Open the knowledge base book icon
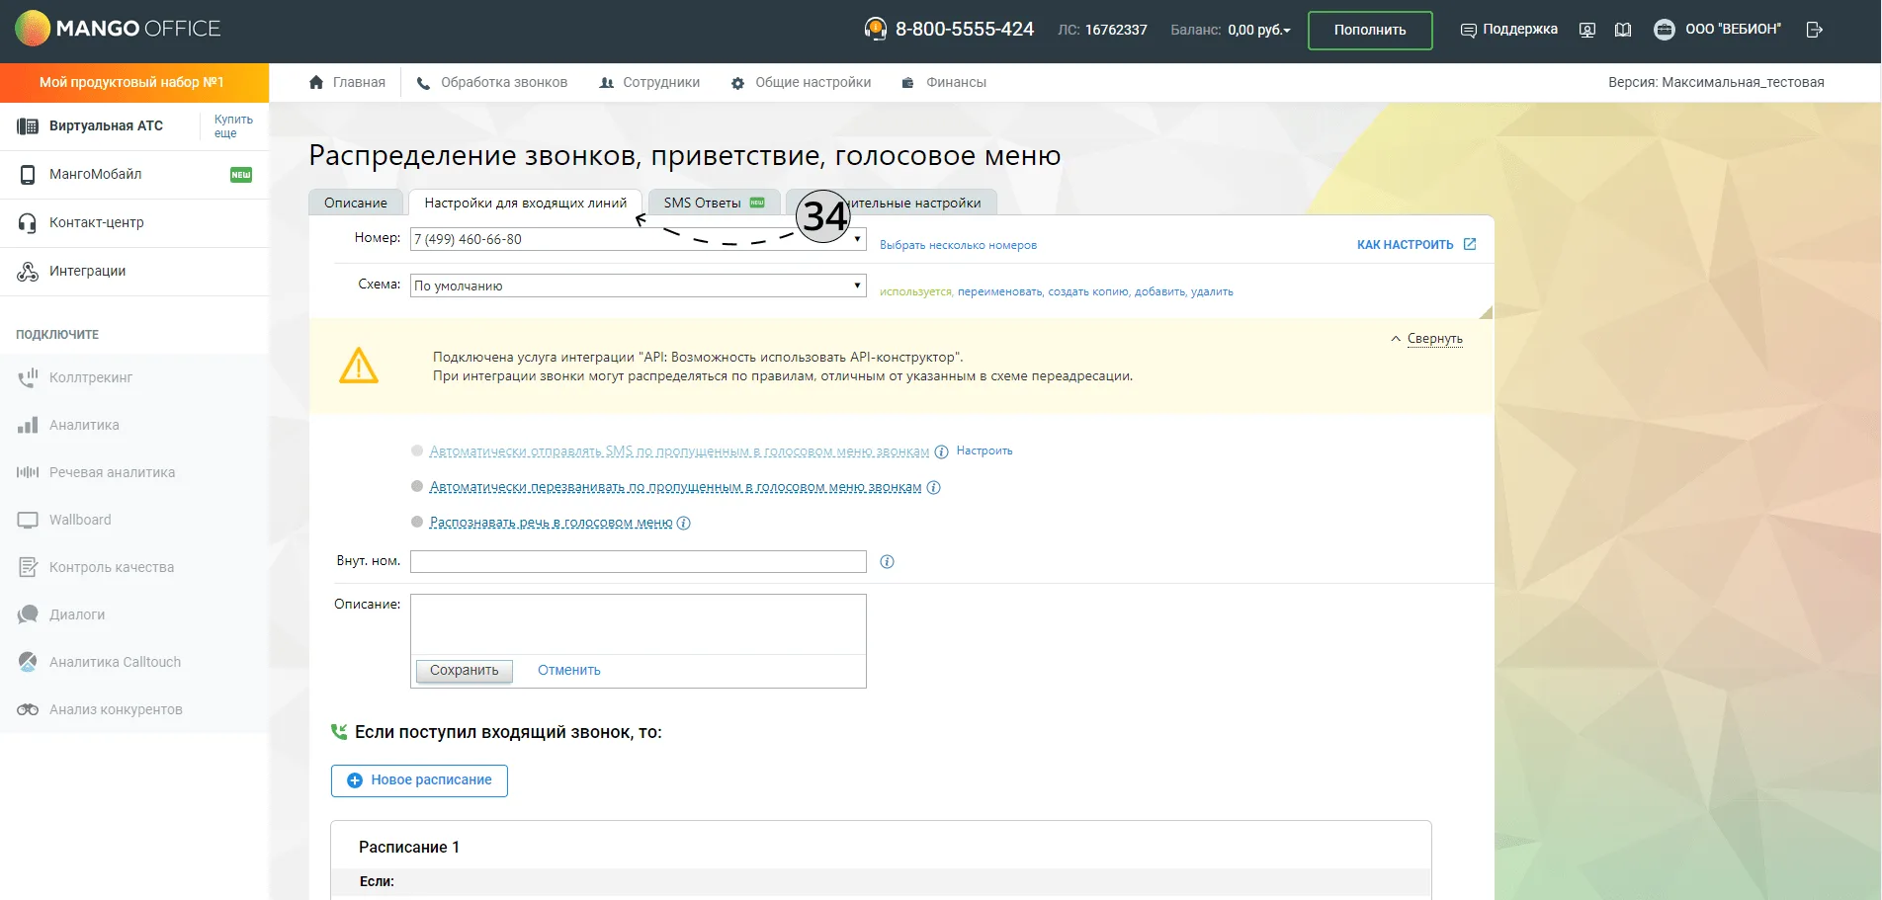This screenshot has width=1882, height=900. click(x=1623, y=30)
